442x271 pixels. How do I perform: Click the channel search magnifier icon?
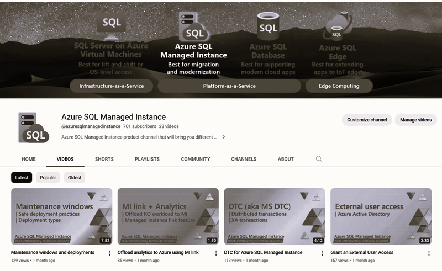[x=319, y=159]
